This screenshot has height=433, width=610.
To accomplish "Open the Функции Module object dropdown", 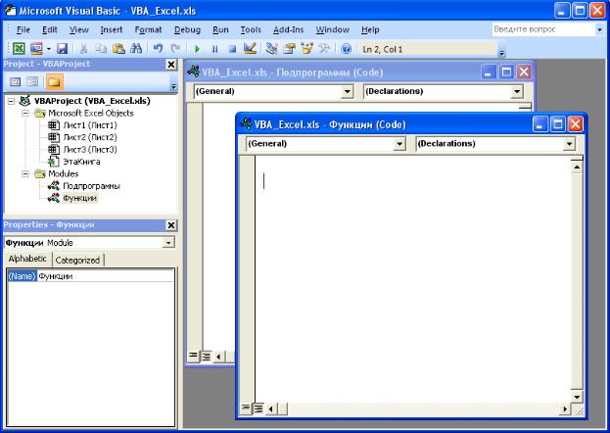I will 168,243.
